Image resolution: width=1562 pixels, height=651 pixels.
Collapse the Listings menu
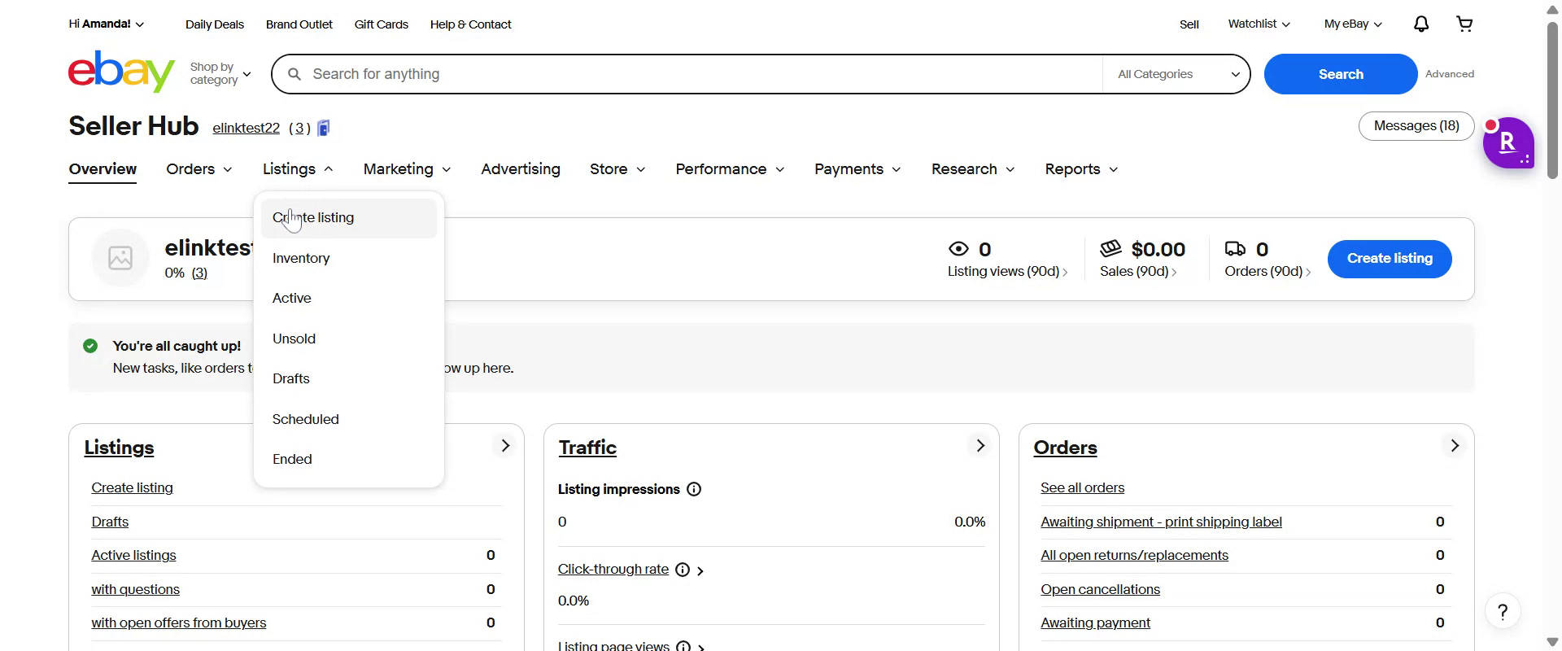[x=298, y=169]
